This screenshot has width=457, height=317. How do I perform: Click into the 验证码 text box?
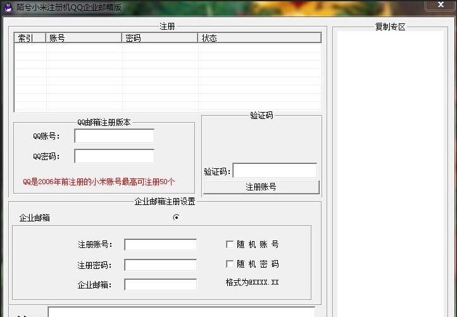[x=275, y=170]
